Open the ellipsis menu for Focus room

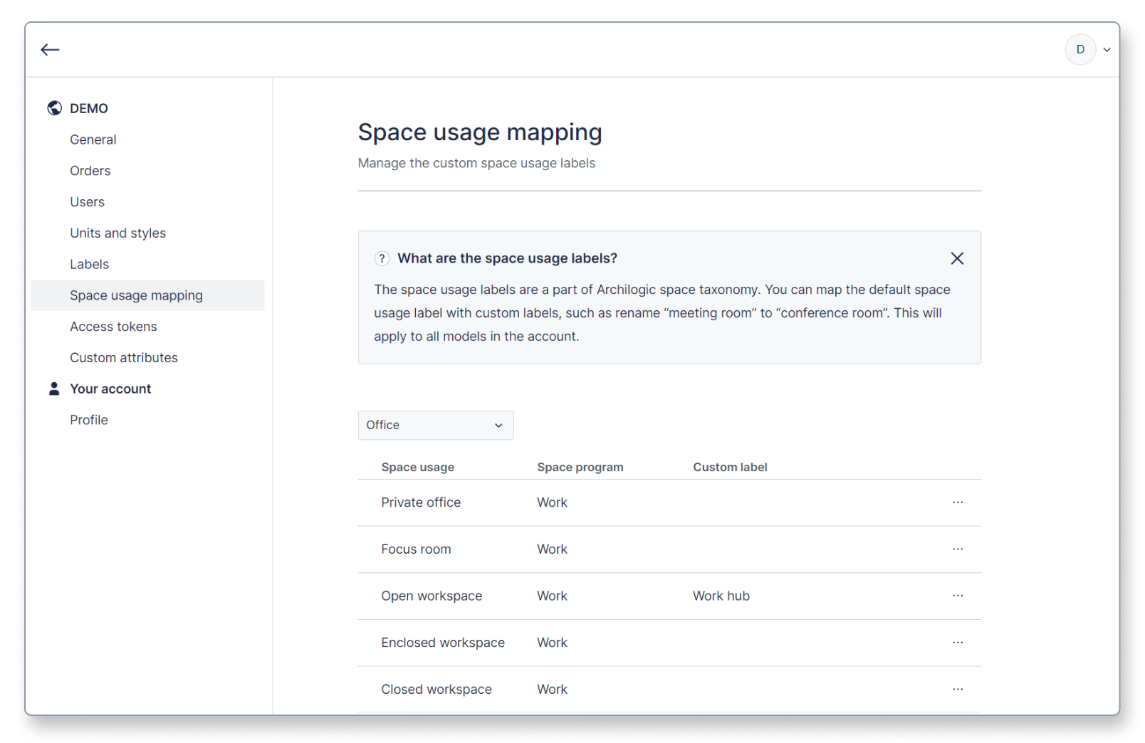(x=958, y=549)
